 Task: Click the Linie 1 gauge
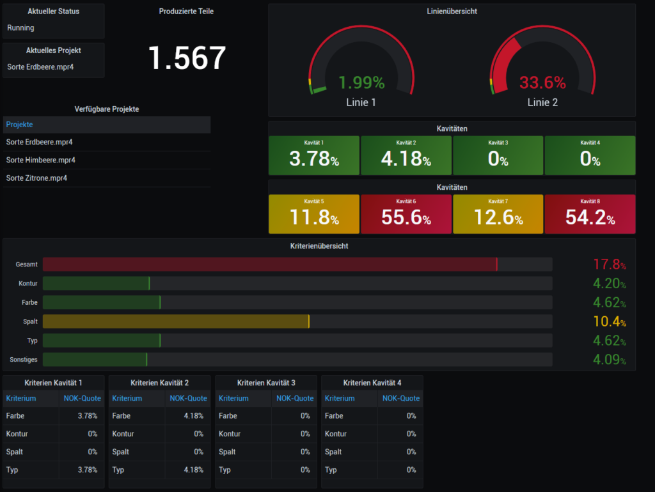tap(361, 66)
